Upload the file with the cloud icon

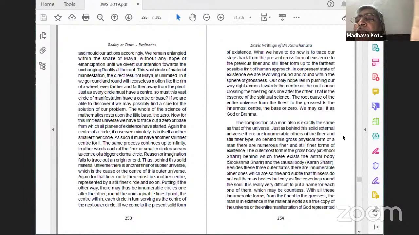72,17
